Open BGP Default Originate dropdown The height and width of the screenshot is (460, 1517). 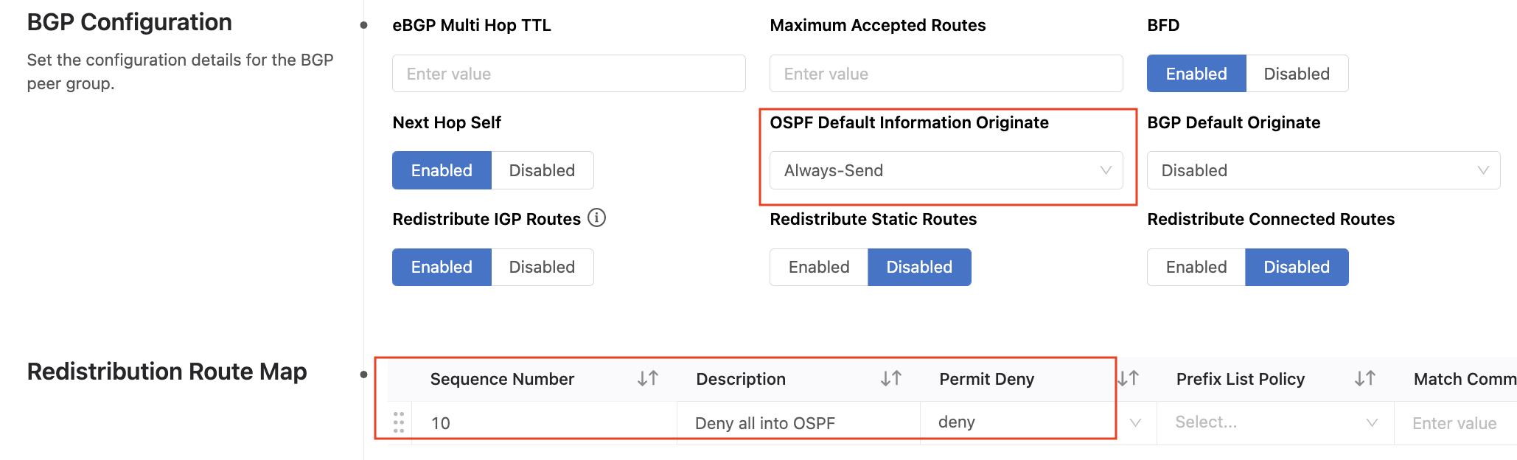point(1323,170)
